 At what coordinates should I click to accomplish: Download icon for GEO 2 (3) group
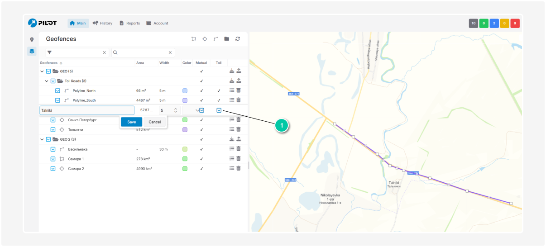click(x=232, y=139)
